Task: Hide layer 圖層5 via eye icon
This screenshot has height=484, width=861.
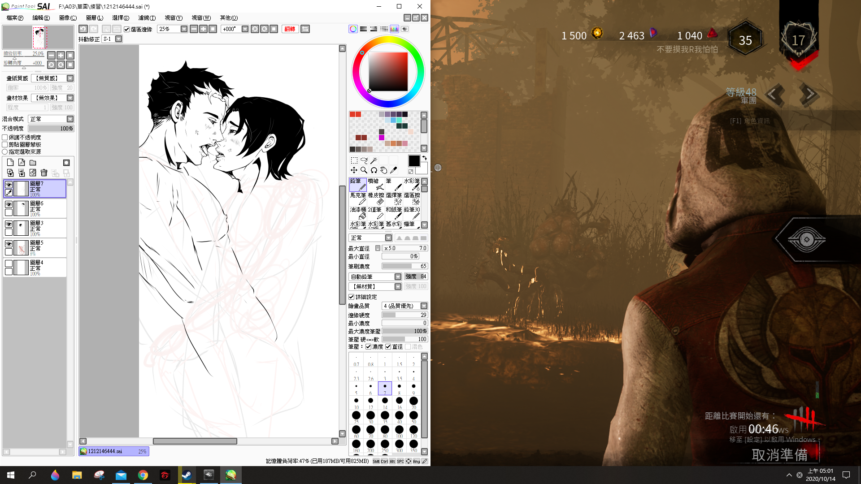Action: point(9,244)
